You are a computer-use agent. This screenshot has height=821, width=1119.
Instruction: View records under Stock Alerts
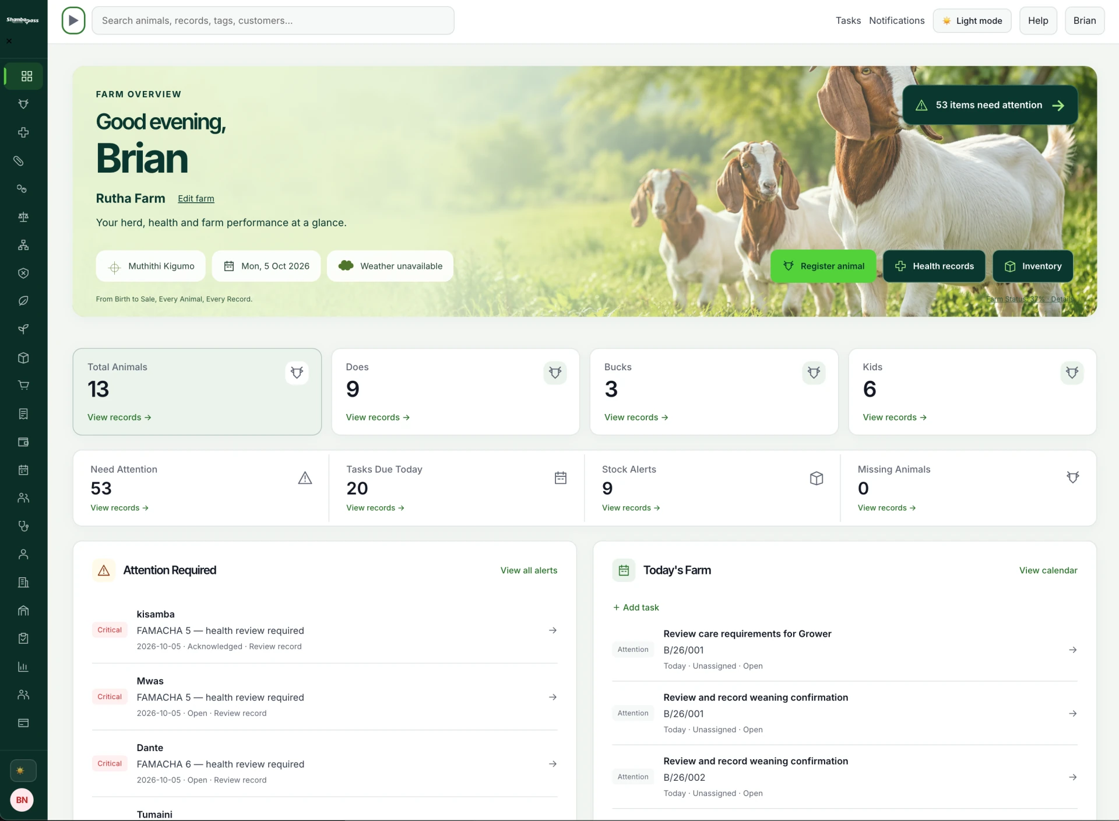coord(631,508)
